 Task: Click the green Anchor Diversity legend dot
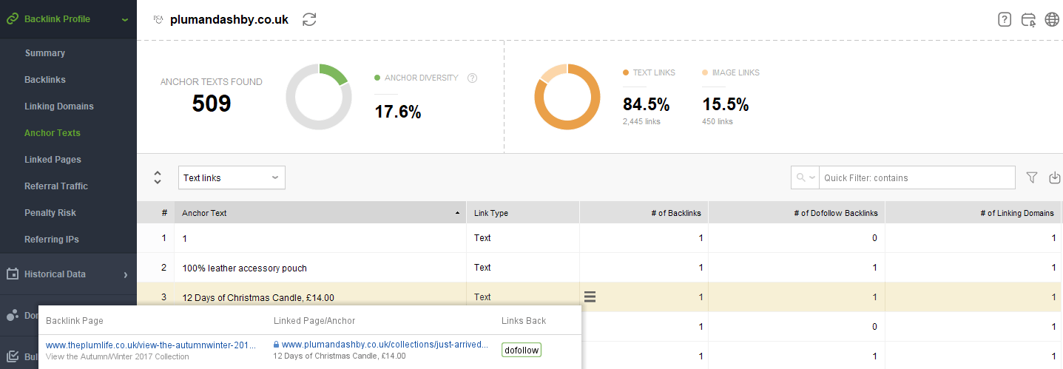click(377, 78)
